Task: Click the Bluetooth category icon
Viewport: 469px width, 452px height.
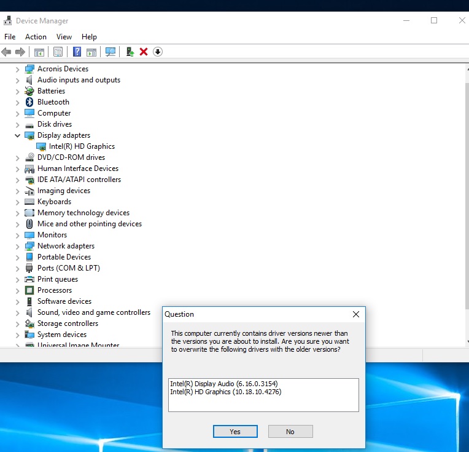Action: pyautogui.click(x=29, y=102)
